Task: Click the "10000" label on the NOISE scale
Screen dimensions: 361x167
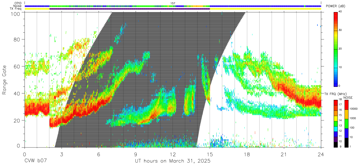Action: tap(353, 109)
